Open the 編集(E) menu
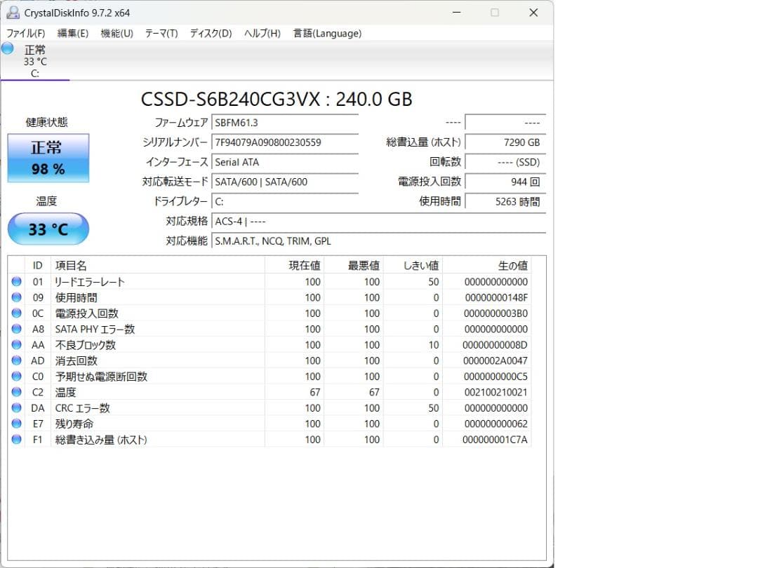 click(x=73, y=33)
